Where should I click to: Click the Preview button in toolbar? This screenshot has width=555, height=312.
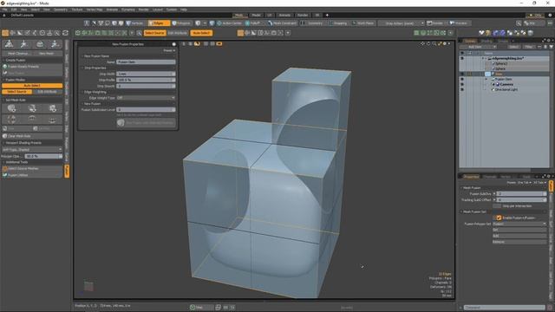[x=459, y=23]
